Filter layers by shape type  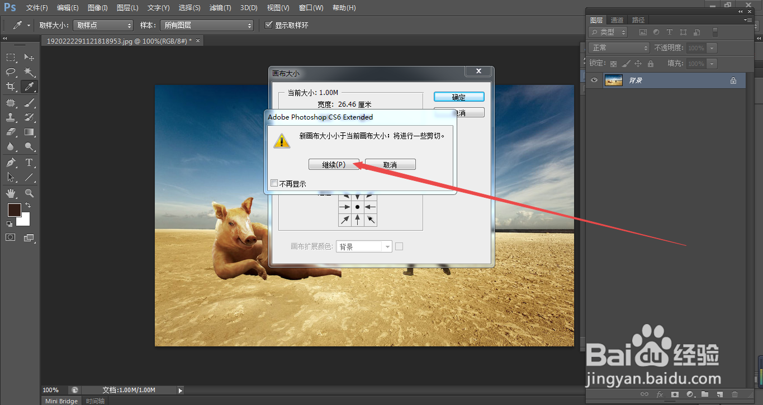click(683, 32)
